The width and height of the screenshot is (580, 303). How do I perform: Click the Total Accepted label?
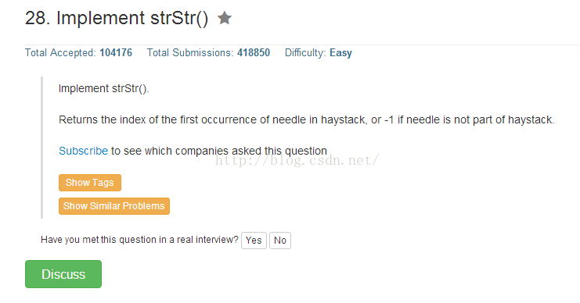pyautogui.click(x=60, y=53)
